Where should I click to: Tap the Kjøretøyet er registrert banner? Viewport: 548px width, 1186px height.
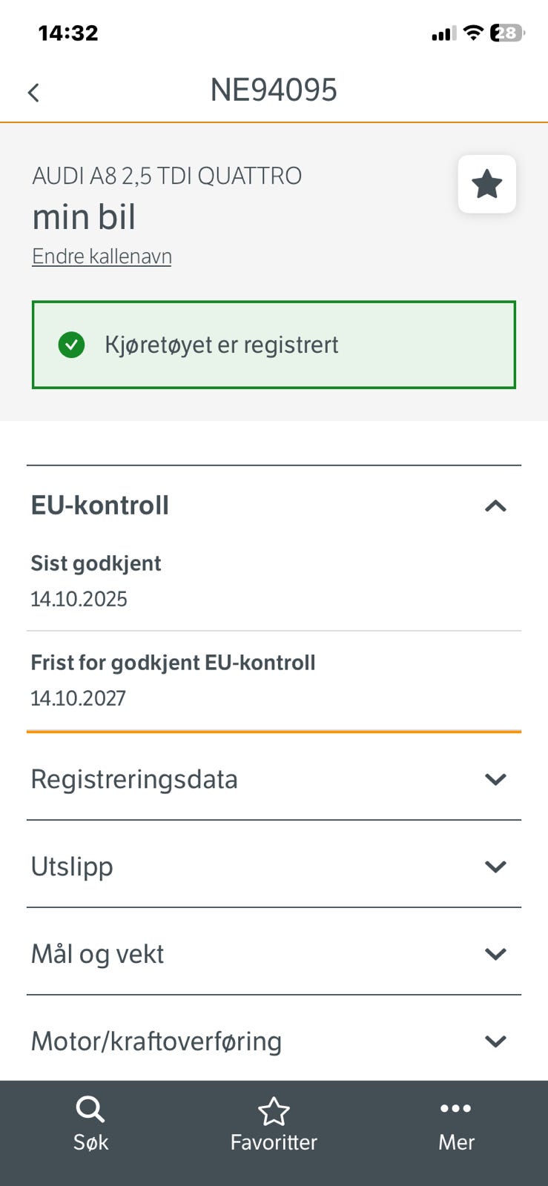(x=274, y=345)
